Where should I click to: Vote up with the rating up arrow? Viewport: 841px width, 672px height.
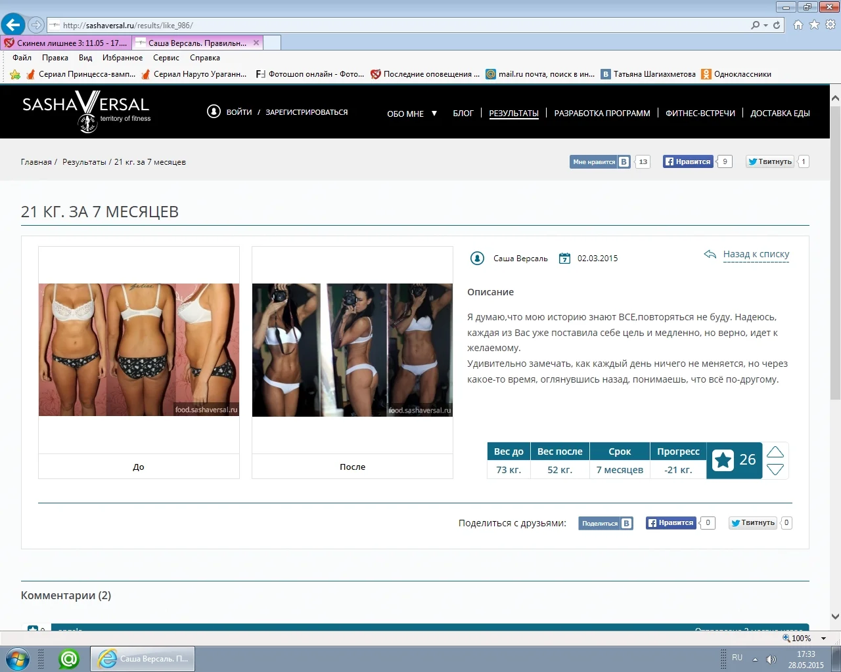click(x=775, y=451)
